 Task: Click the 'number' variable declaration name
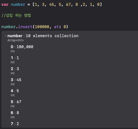click(18, 5)
